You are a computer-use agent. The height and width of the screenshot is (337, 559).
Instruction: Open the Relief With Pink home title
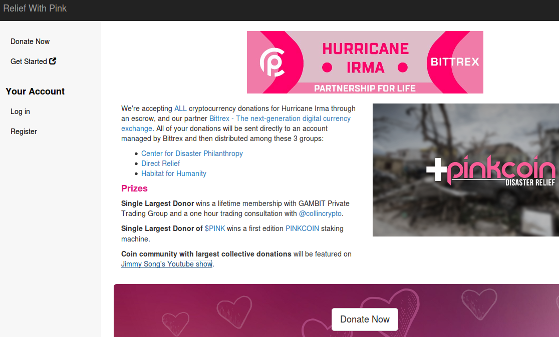(35, 8)
